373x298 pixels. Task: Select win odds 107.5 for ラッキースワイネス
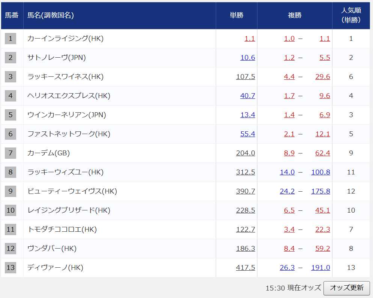coord(245,77)
